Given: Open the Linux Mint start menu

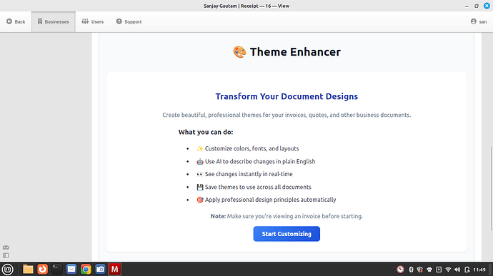Looking at the screenshot, I should tap(8, 269).
